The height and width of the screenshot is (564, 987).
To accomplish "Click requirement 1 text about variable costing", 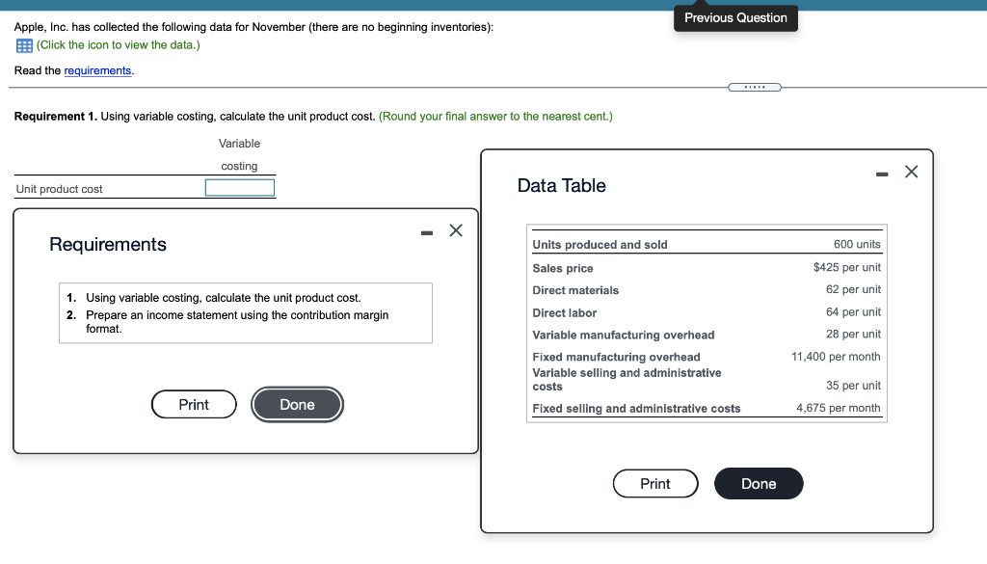I will pos(224,298).
